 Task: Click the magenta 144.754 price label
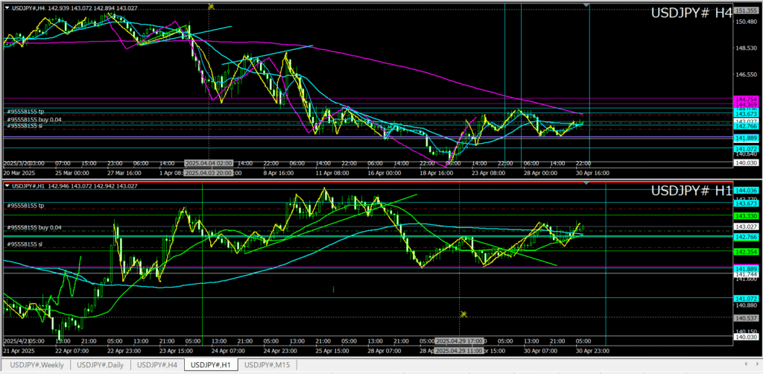point(746,99)
